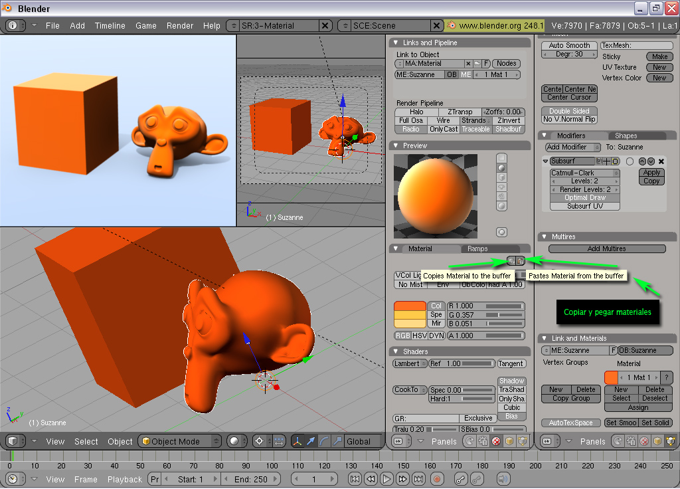Open the Object Mode dropdown
The height and width of the screenshot is (489, 680).
181,441
